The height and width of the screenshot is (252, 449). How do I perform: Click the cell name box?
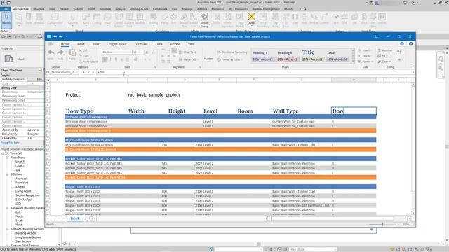[62, 72]
